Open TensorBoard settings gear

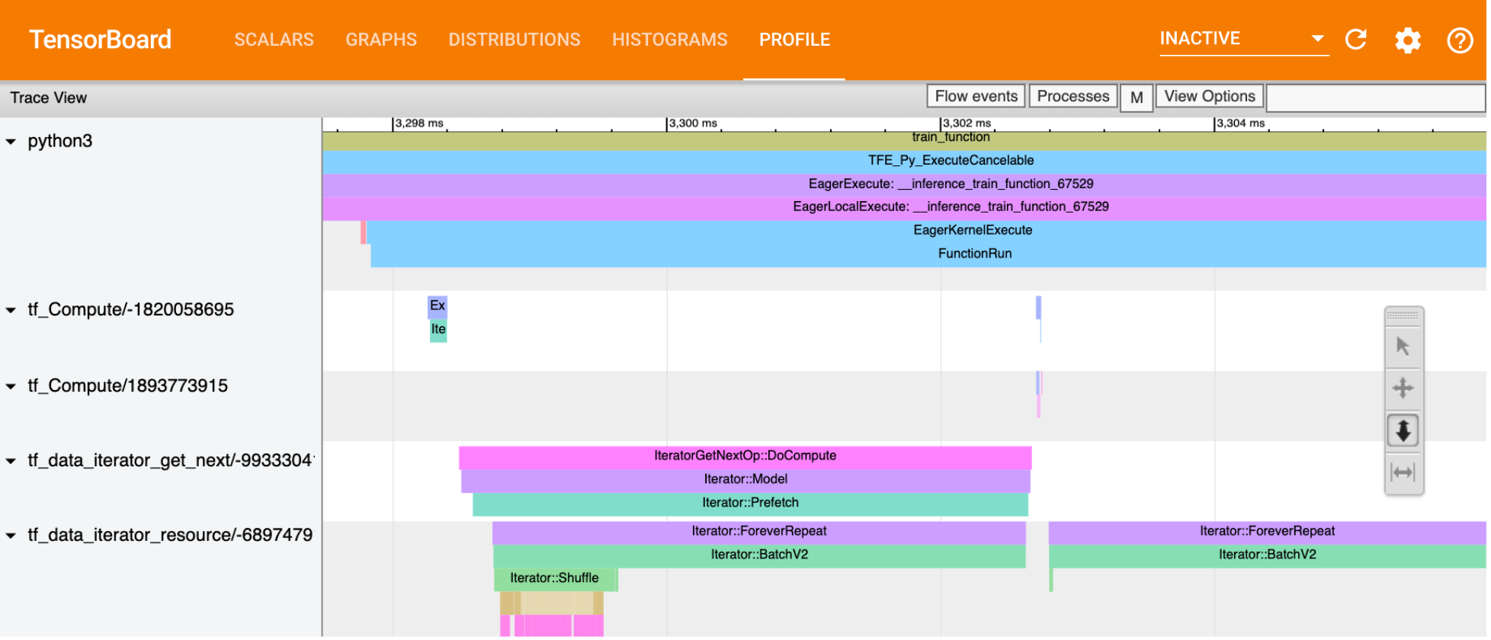click(x=1407, y=40)
